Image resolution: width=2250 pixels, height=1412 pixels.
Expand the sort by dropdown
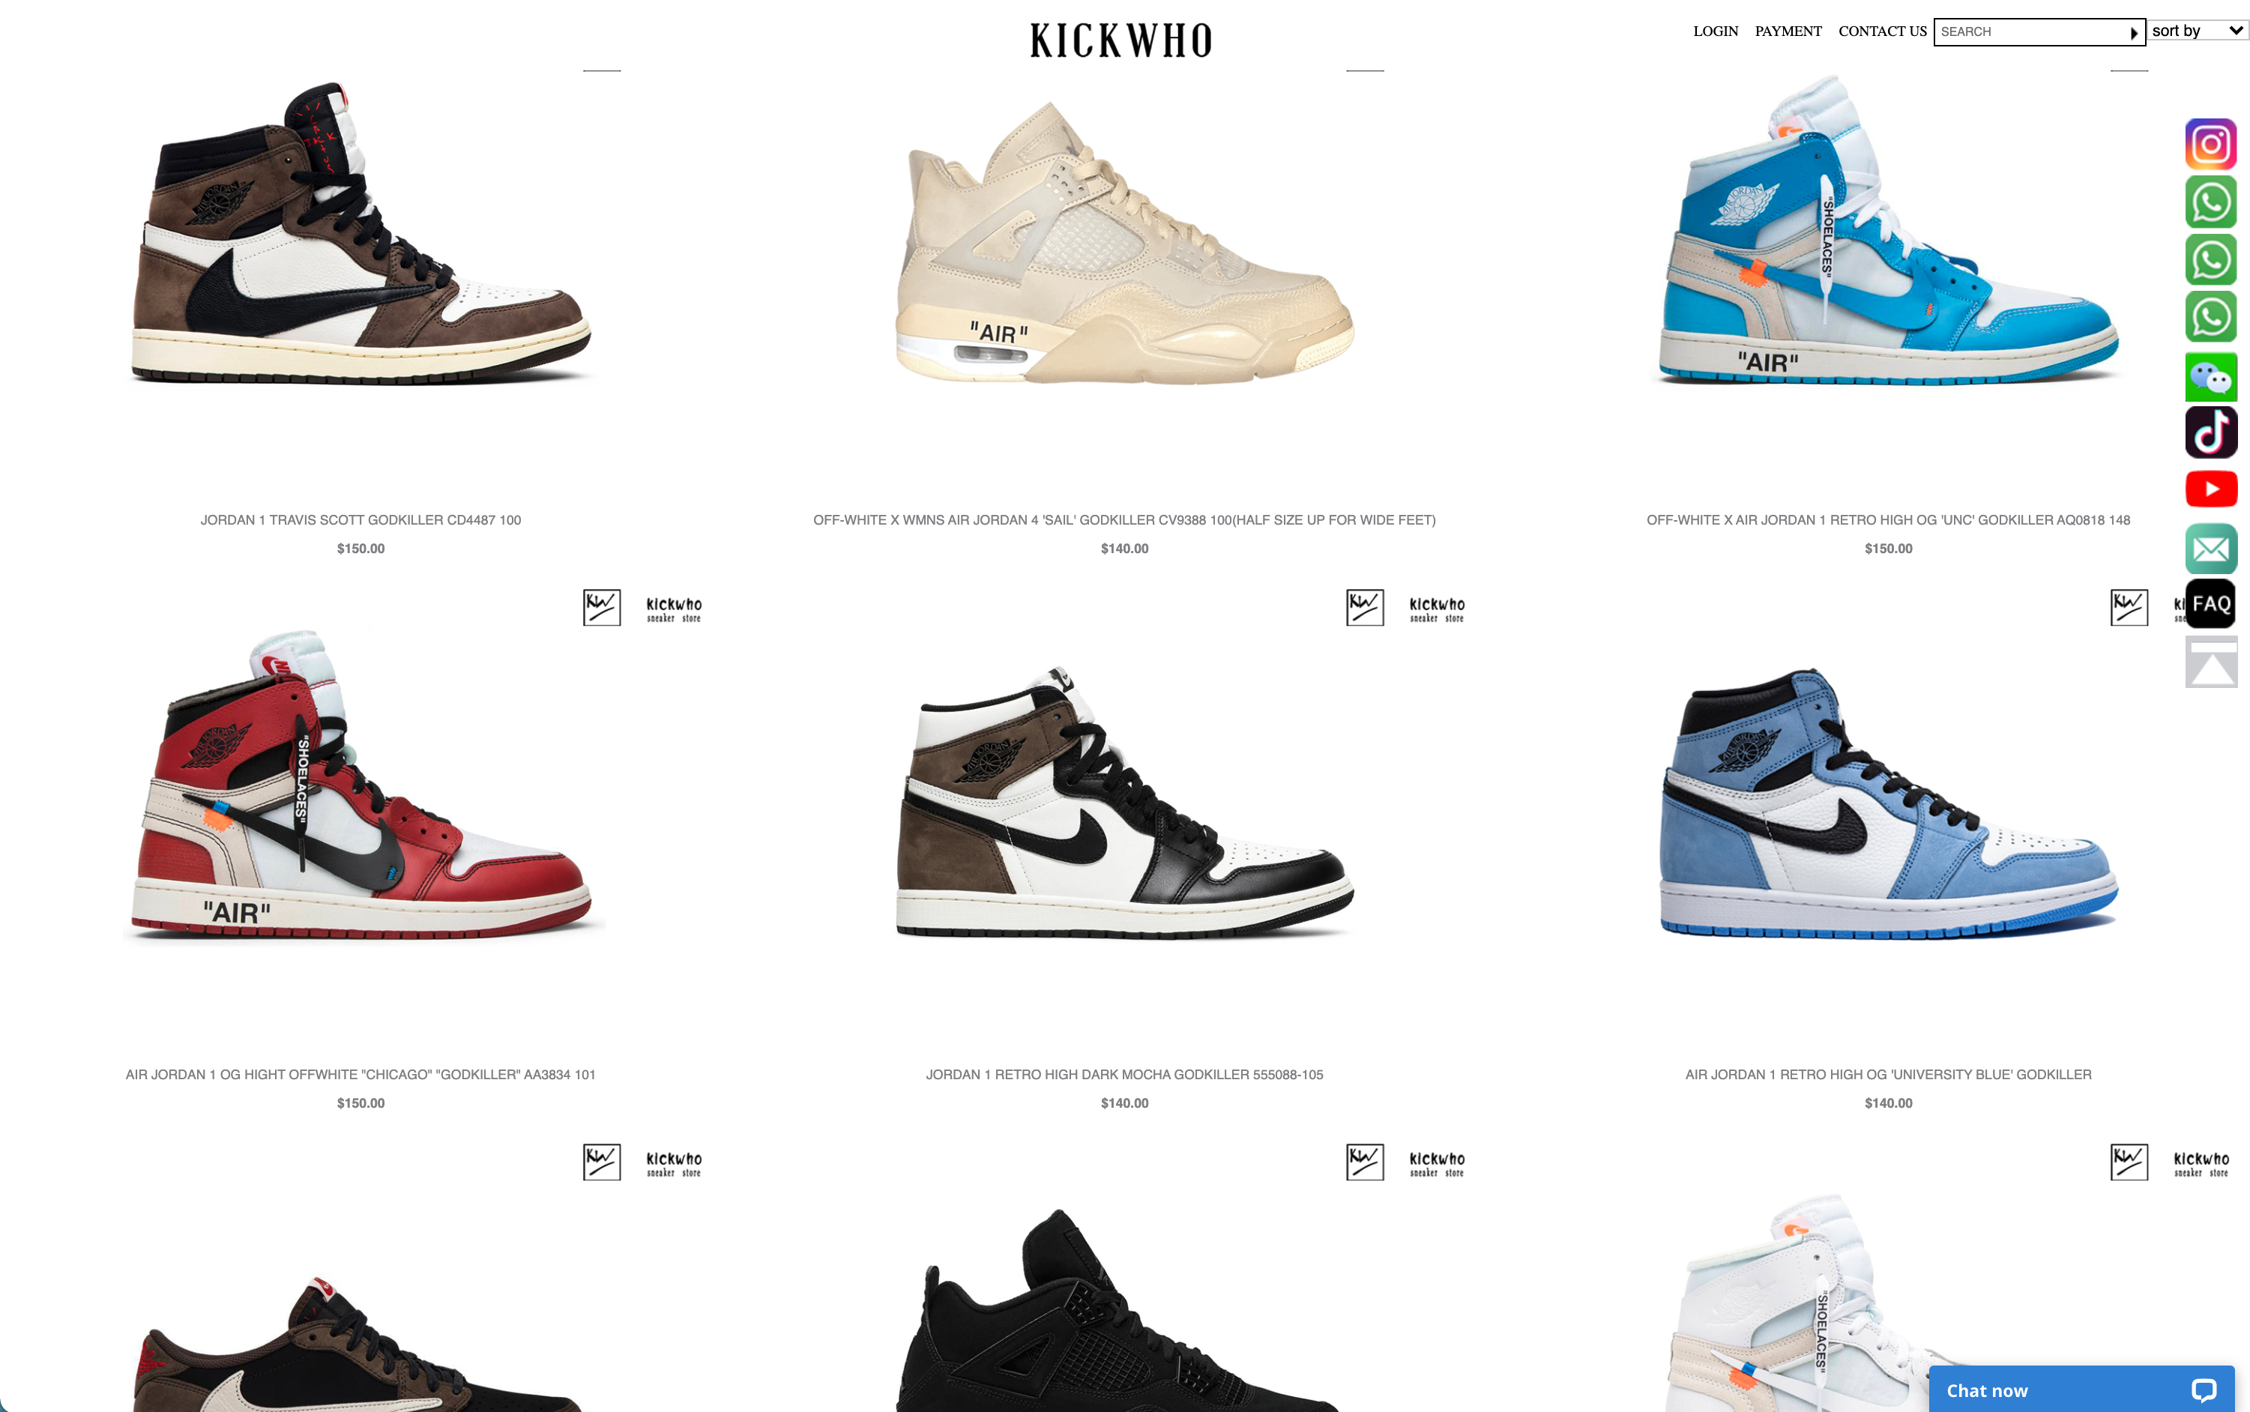tap(2197, 31)
